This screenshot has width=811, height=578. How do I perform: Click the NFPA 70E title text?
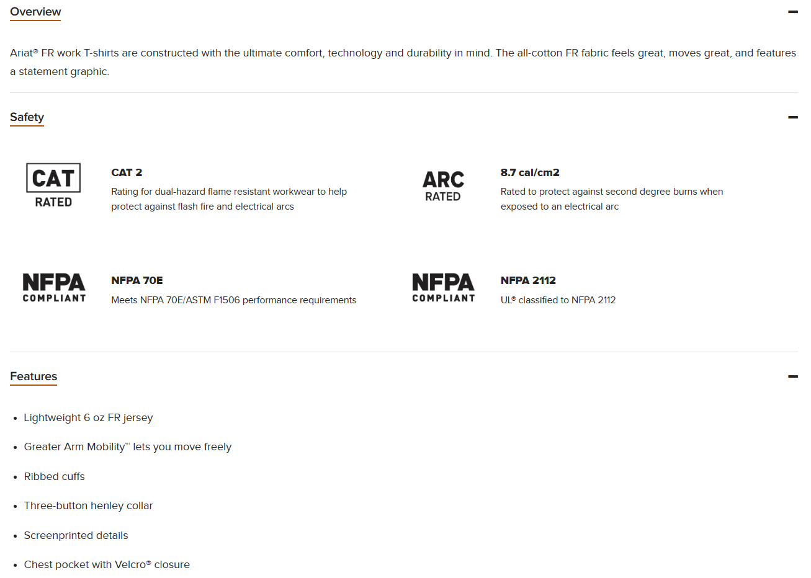coord(137,280)
